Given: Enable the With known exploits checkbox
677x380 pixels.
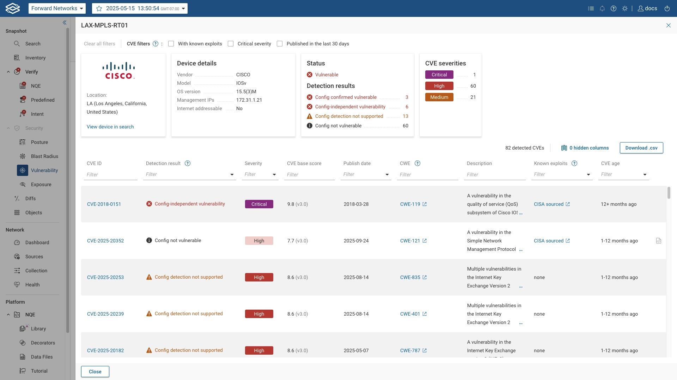Looking at the screenshot, I should tap(171, 44).
